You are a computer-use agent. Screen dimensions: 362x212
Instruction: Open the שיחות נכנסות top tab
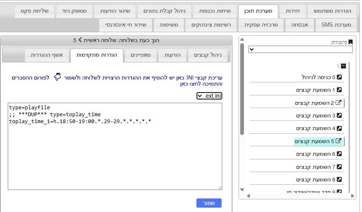215,11
